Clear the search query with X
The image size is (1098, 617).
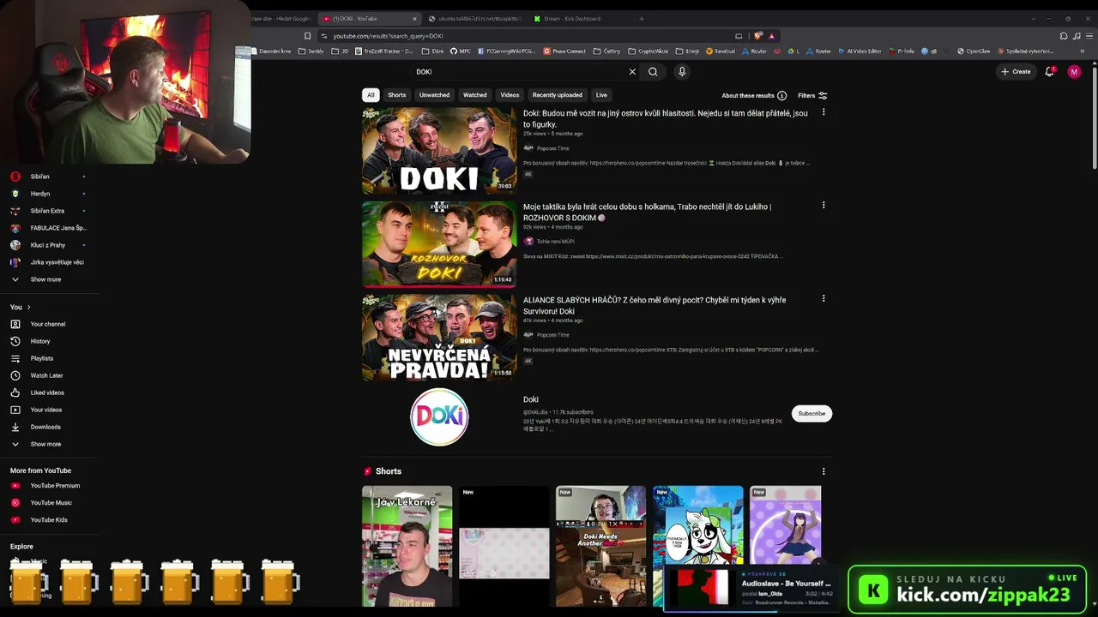tap(632, 72)
